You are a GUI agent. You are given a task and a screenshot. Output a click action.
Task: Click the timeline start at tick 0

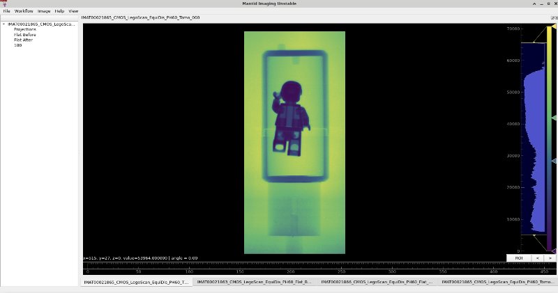pos(88,271)
